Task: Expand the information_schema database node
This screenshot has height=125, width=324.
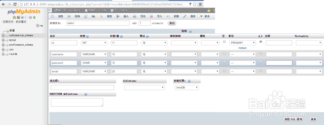Action: coord(3,36)
